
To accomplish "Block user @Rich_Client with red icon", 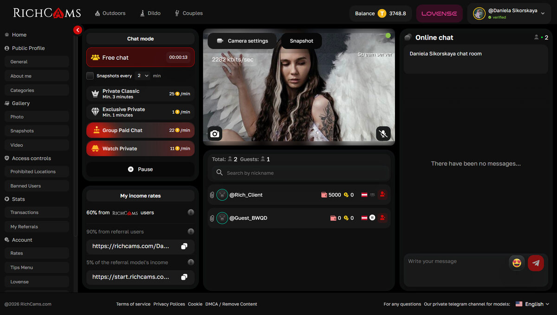I will coord(382,195).
